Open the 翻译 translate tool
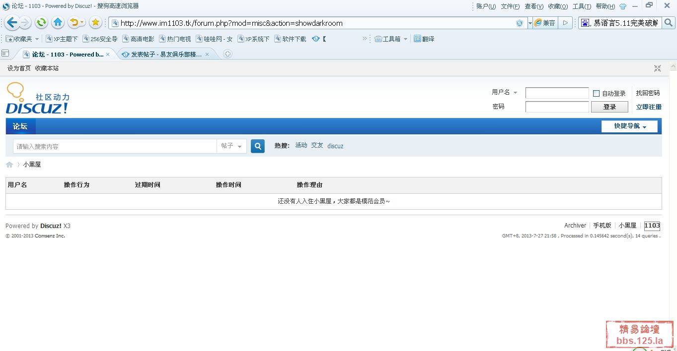This screenshot has width=677, height=351. [x=424, y=39]
